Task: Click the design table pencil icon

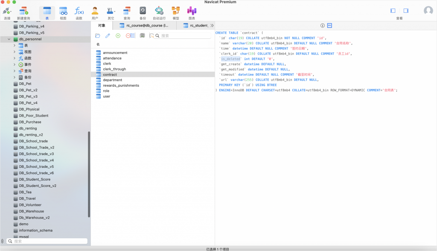Action: coord(108,36)
